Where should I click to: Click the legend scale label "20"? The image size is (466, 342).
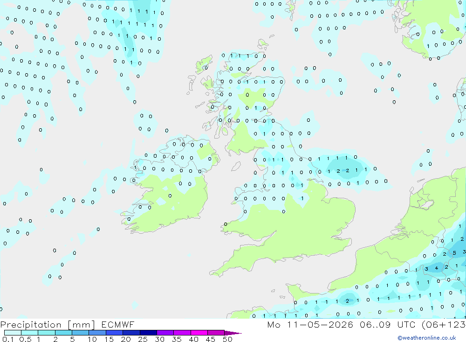126,339
